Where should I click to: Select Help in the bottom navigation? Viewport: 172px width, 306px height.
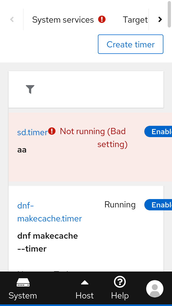(x=120, y=295)
